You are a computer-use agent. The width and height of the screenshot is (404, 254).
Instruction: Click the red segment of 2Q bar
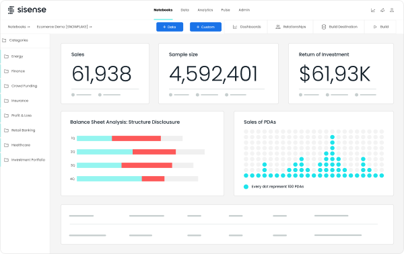click(154, 152)
